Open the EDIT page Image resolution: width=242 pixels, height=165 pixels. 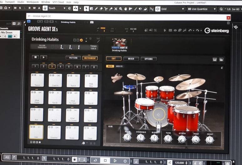click(x=114, y=59)
